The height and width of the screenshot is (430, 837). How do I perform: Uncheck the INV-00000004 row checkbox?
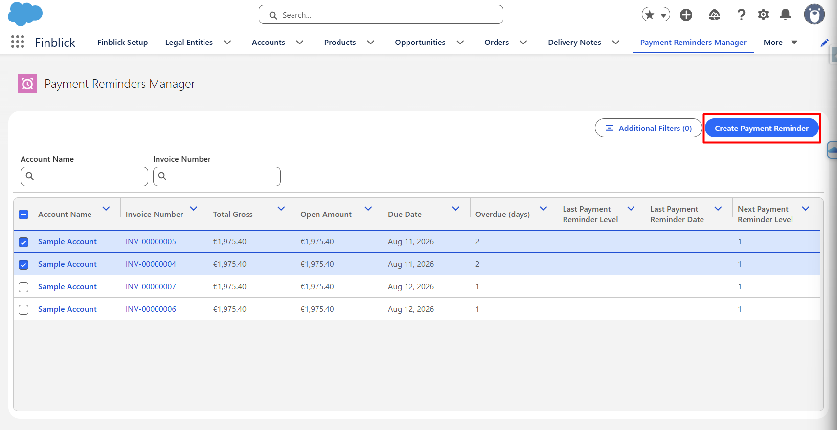[23, 264]
